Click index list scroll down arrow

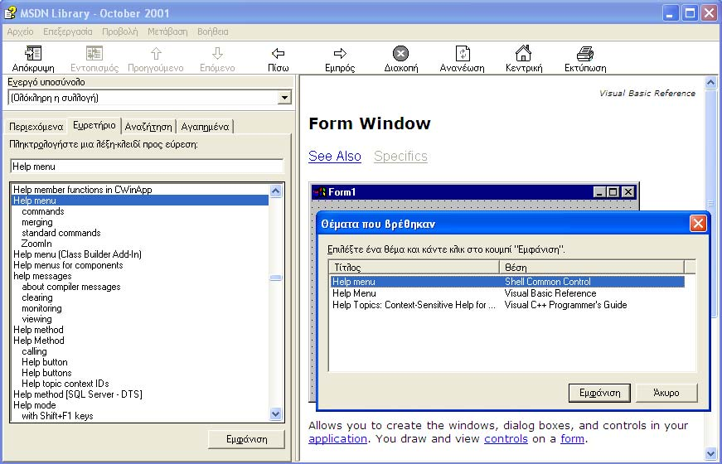(x=276, y=414)
